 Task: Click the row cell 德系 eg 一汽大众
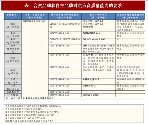(13, 26)
